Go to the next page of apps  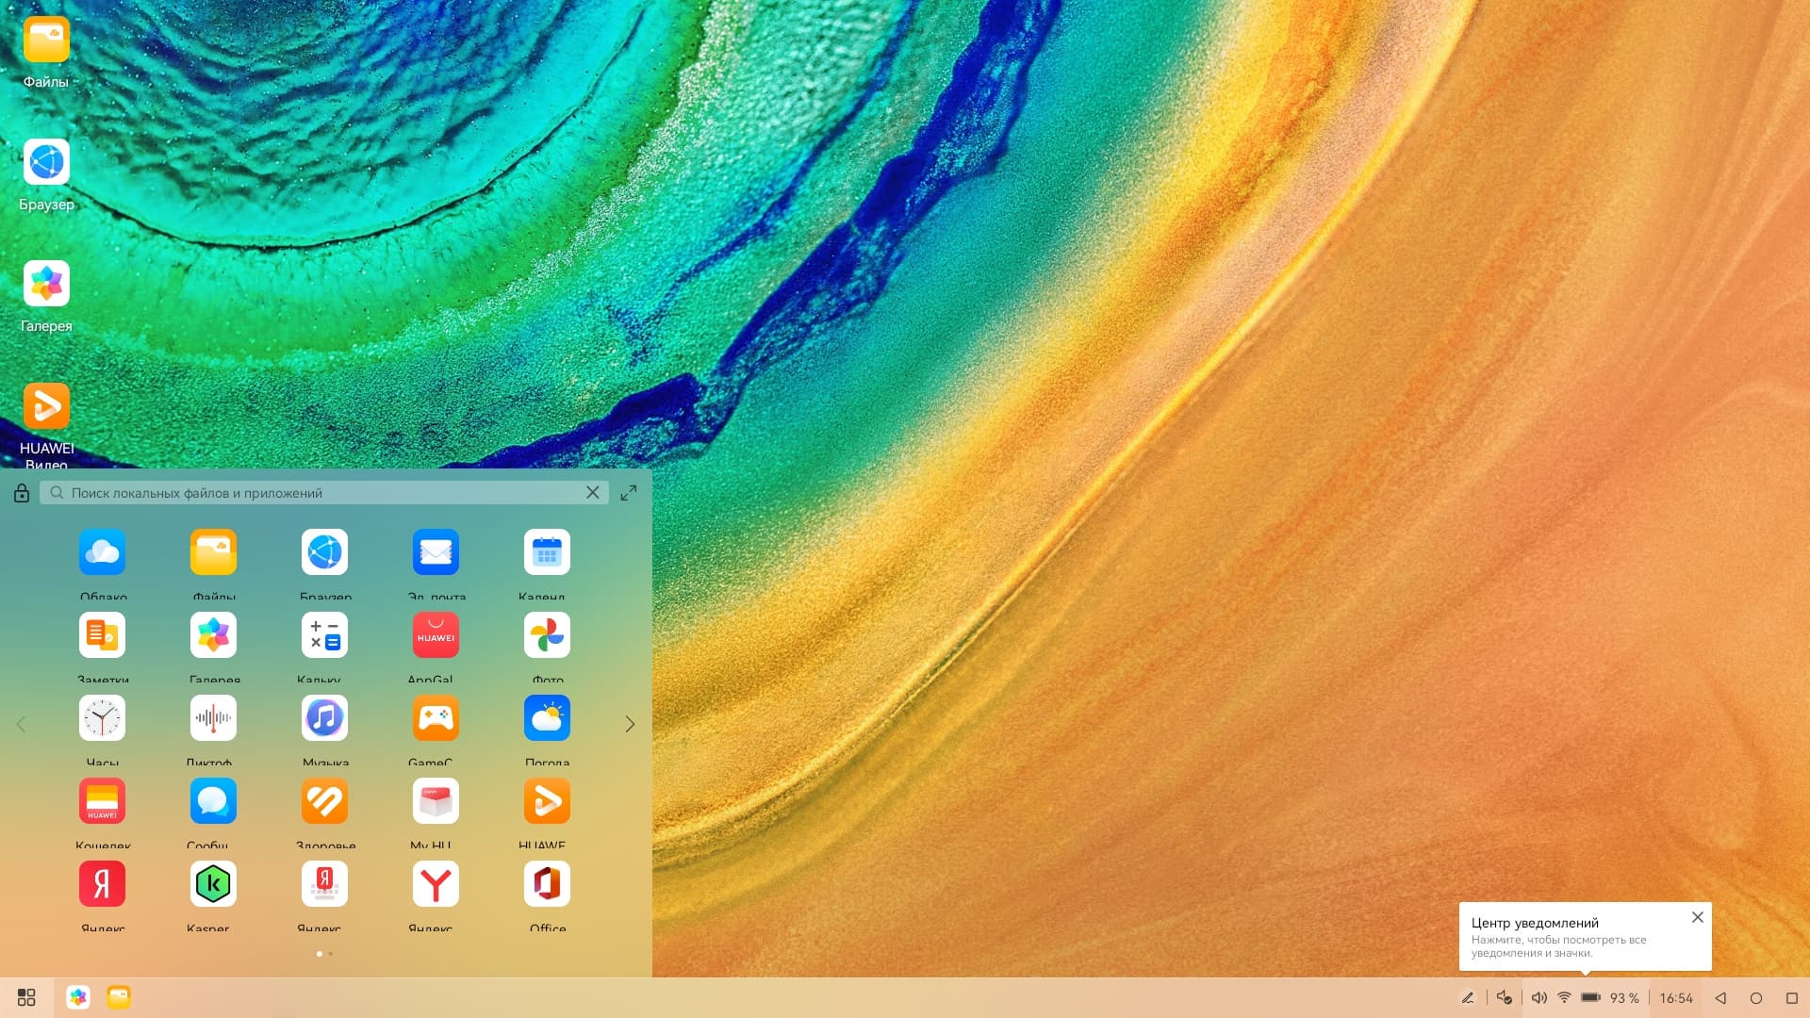point(630,724)
